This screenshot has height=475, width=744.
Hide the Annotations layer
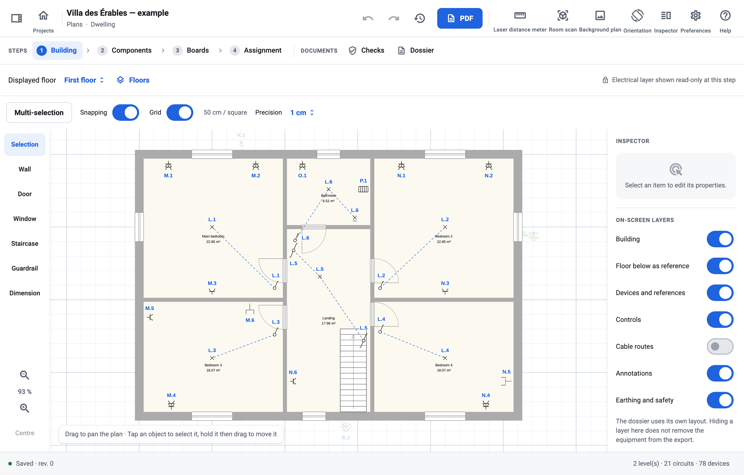click(x=720, y=373)
